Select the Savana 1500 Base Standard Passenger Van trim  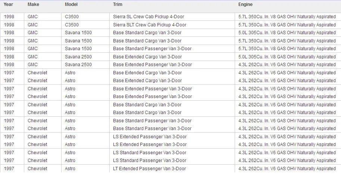[x=152, y=49]
